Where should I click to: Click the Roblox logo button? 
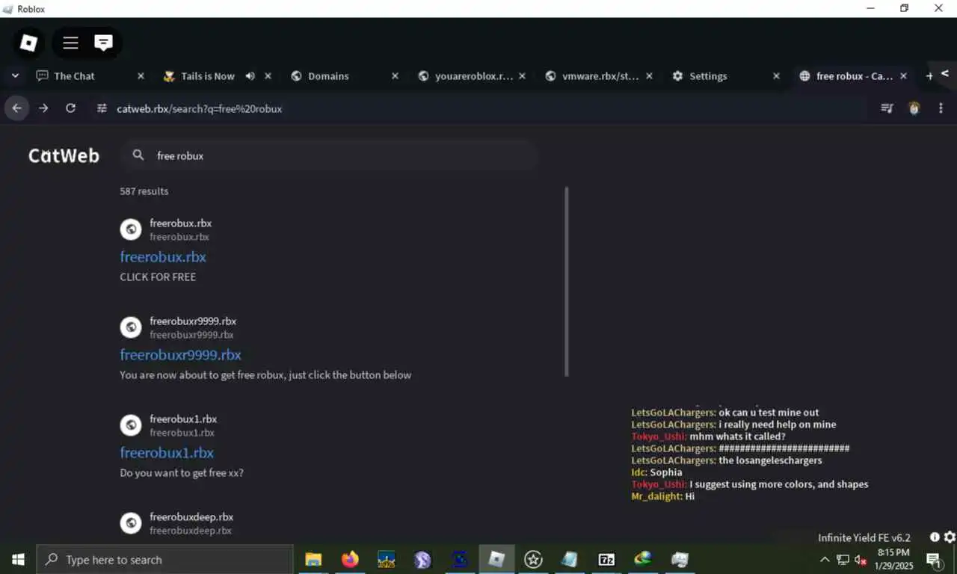click(28, 43)
